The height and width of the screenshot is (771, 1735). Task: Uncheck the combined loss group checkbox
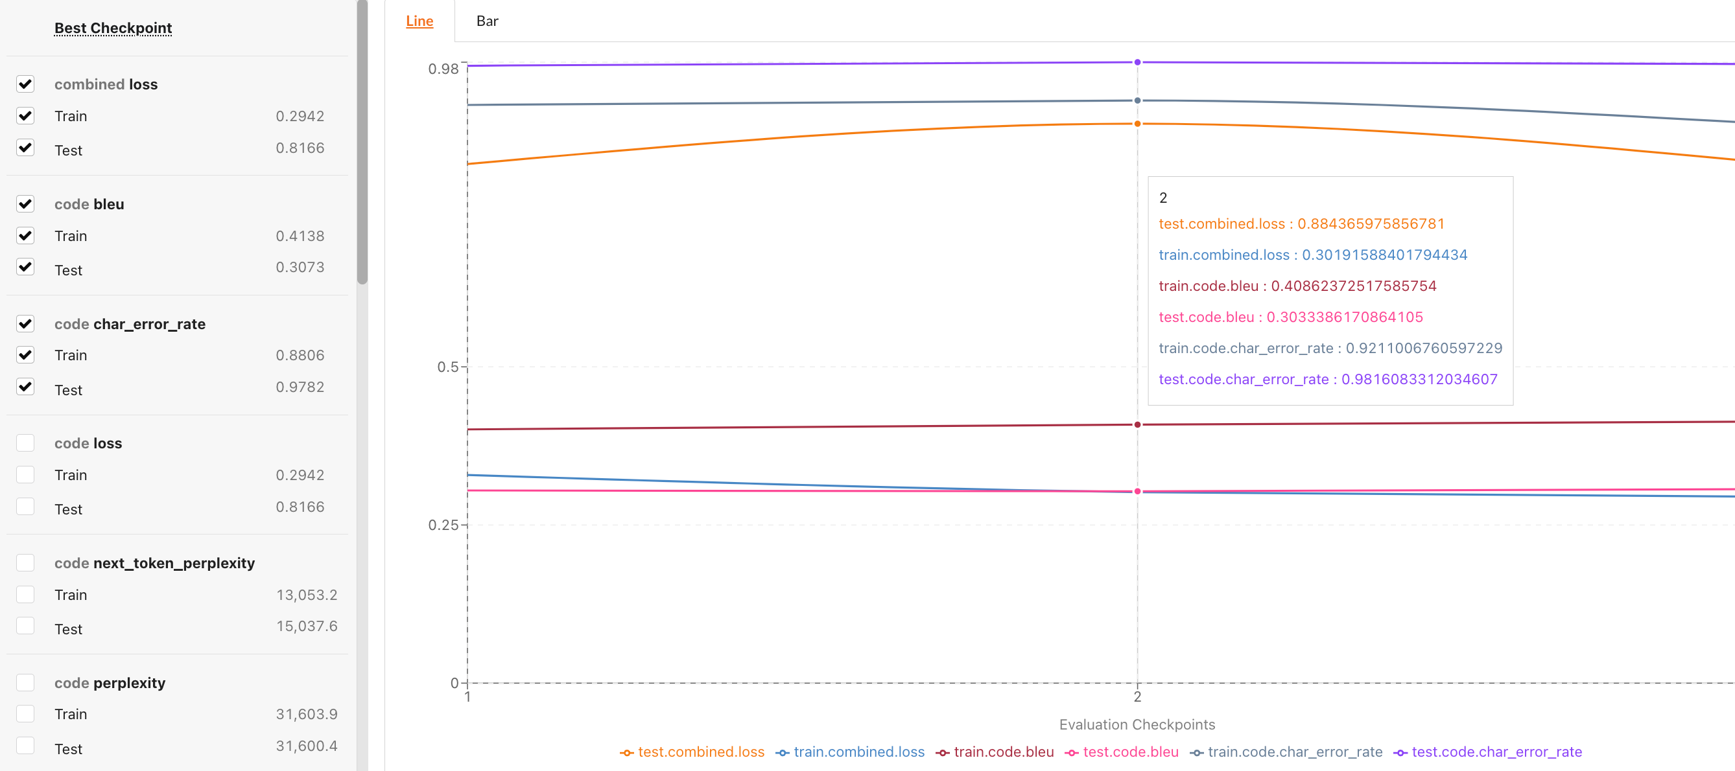[25, 84]
